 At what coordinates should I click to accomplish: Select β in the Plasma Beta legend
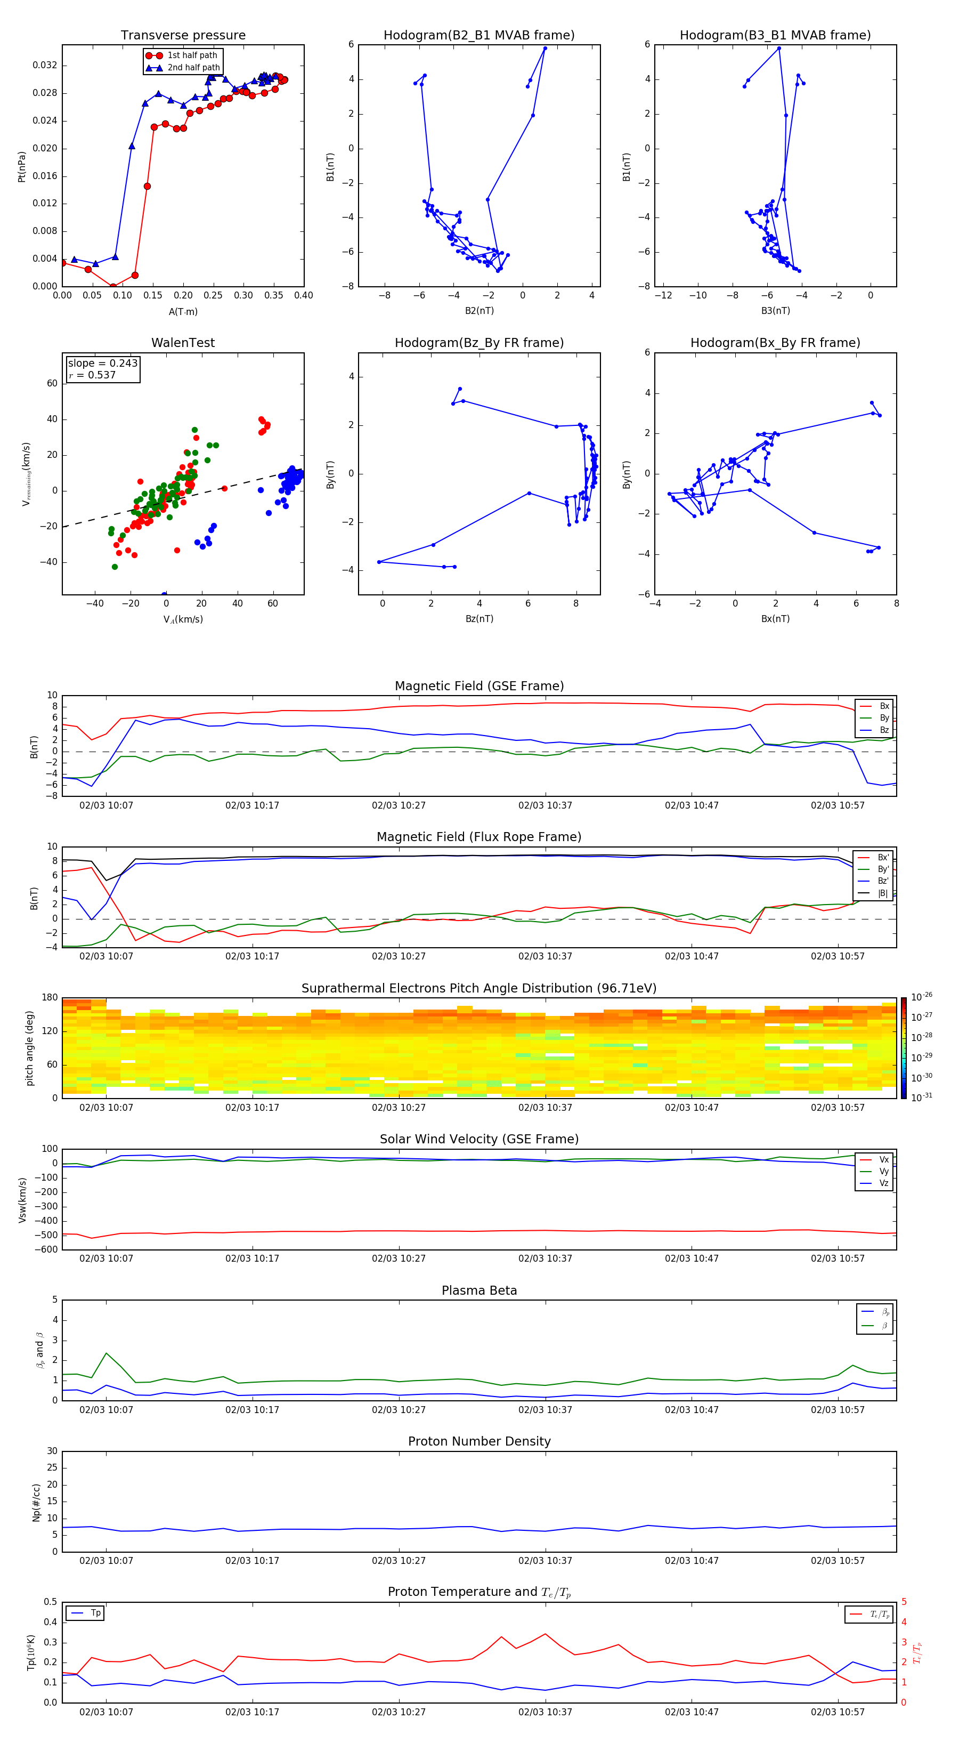click(876, 1326)
